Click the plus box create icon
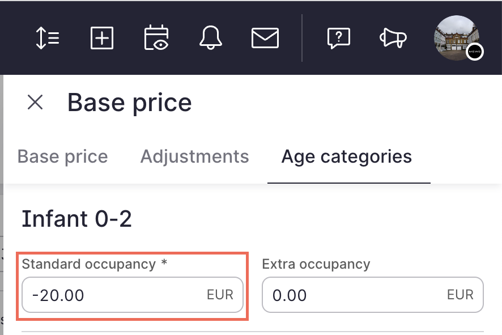The image size is (502, 335). [102, 38]
